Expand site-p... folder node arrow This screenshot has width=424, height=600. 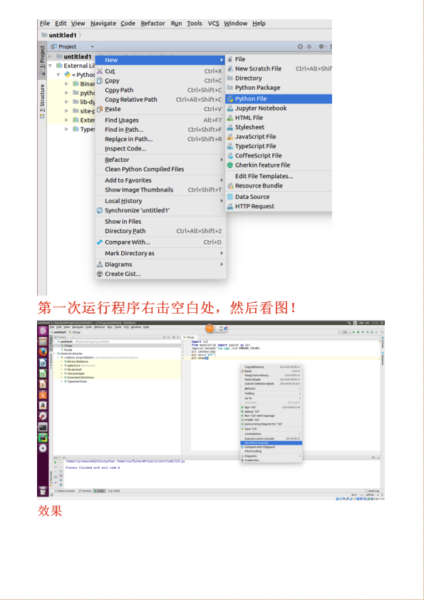tap(67, 111)
